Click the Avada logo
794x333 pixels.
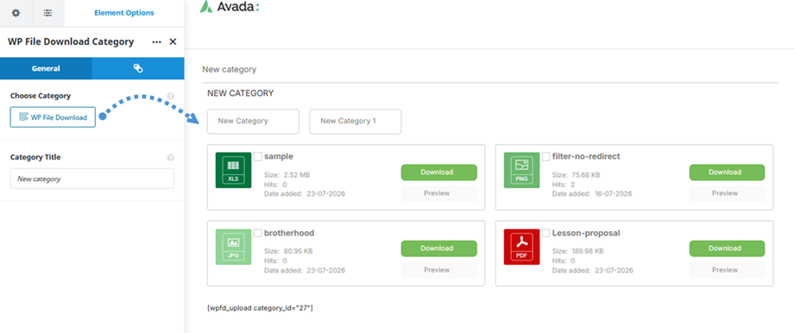230,7
